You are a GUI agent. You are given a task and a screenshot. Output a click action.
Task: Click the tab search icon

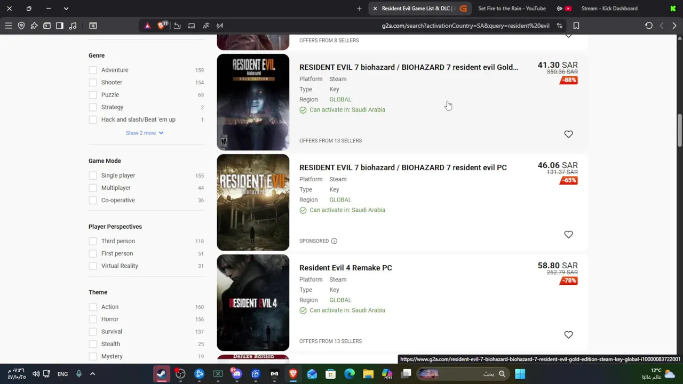[93, 26]
